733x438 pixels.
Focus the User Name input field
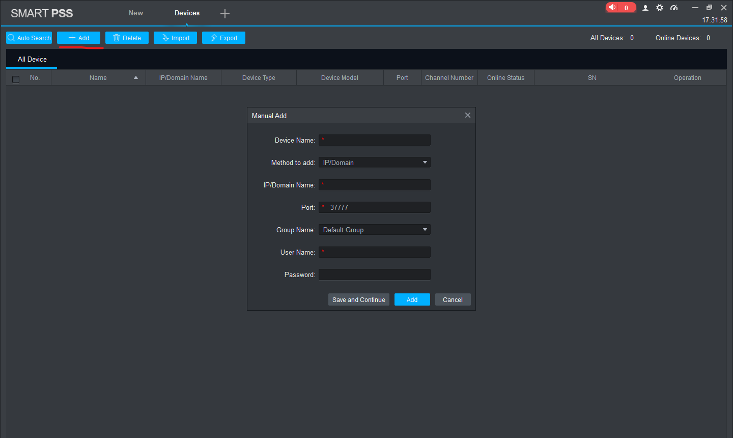pos(375,252)
